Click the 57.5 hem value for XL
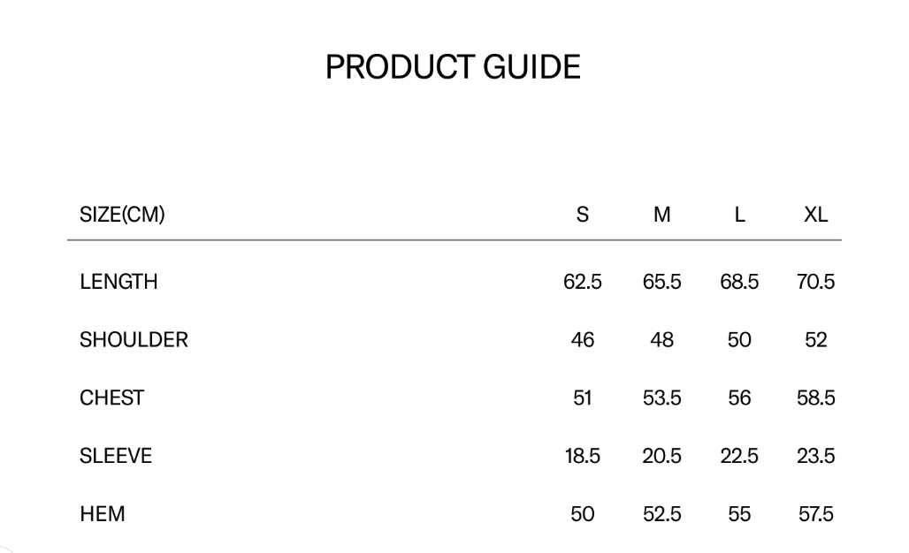909x553 pixels. tap(815, 514)
